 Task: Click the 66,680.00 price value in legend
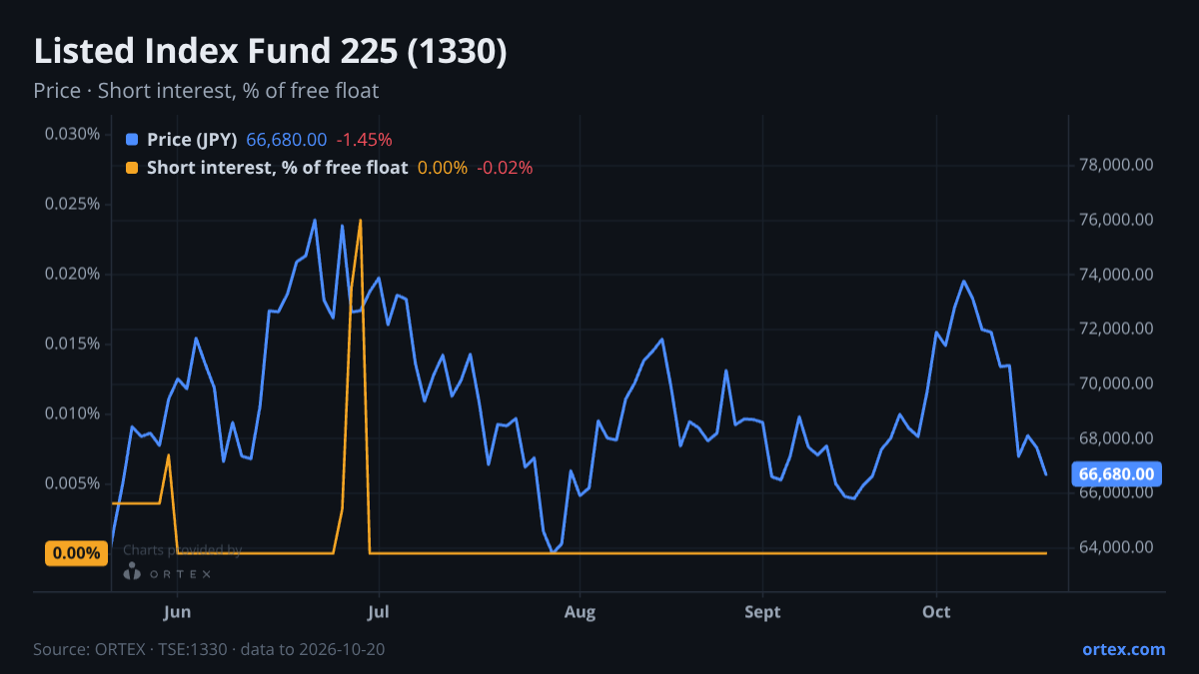[x=287, y=140]
